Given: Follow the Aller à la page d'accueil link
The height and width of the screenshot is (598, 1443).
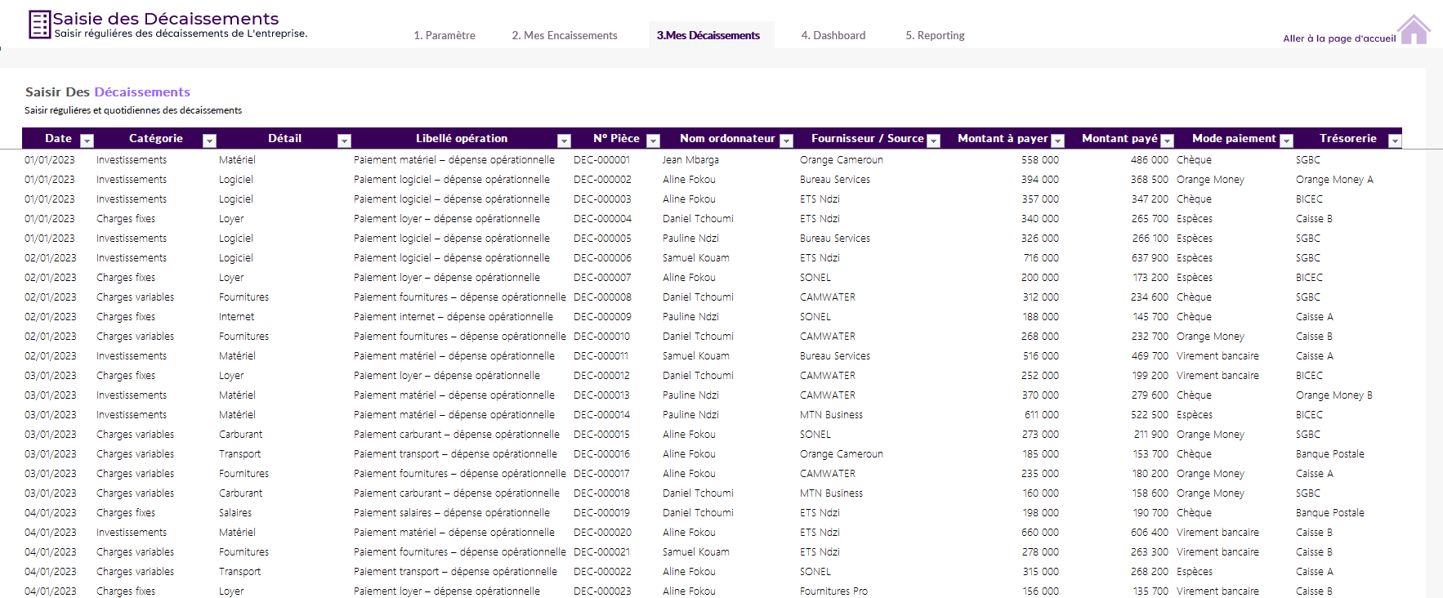Looking at the screenshot, I should pos(1339,38).
